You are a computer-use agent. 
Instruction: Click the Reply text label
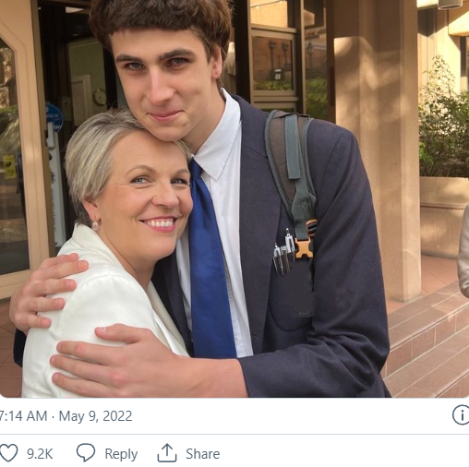[x=121, y=454]
